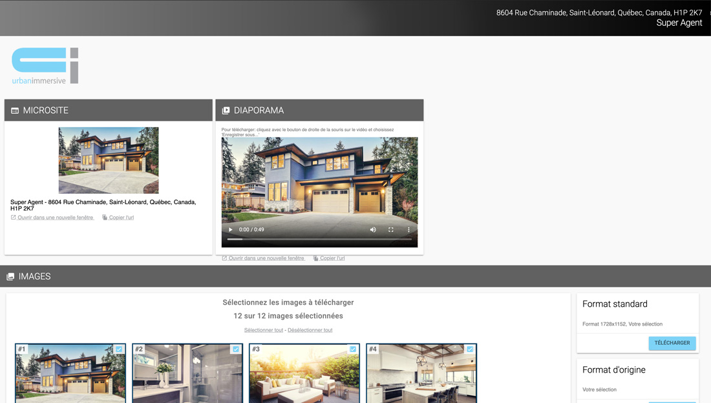The image size is (711, 403).
Task: Open microsite in a new window link
Action: click(x=52, y=218)
